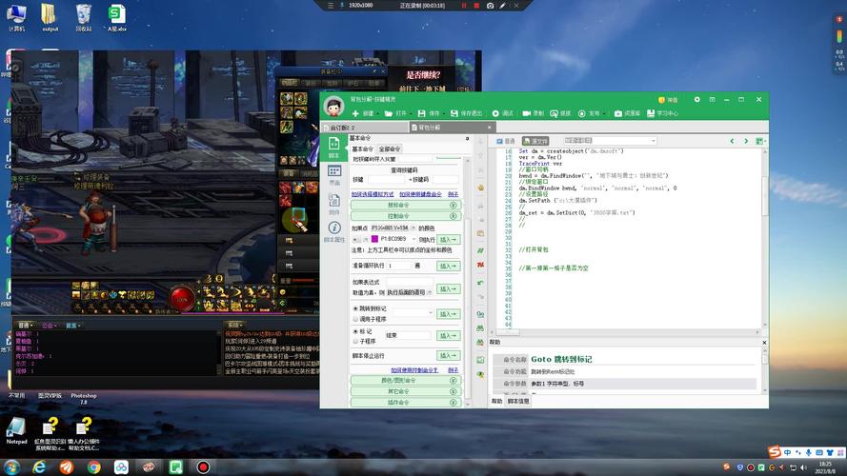Select the 界面 interface sidebar icon
The width and height of the screenshot is (847, 476).
[x=333, y=175]
